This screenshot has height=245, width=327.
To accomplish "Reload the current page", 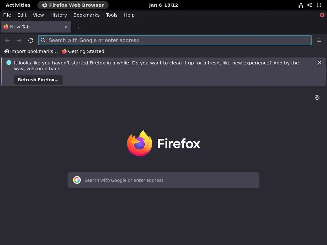I will click(x=31, y=41).
